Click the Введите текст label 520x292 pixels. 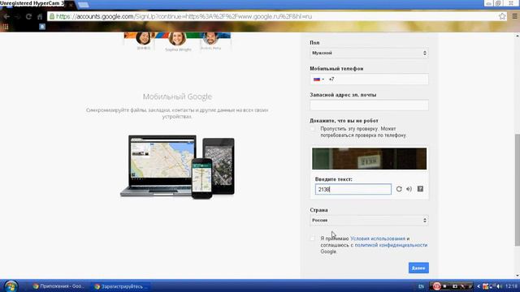pyautogui.click(x=334, y=178)
